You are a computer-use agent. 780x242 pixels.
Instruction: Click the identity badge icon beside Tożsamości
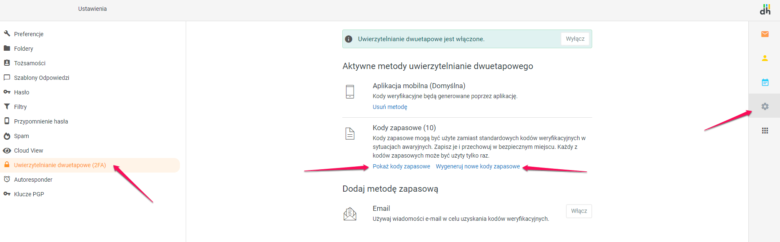(x=7, y=63)
